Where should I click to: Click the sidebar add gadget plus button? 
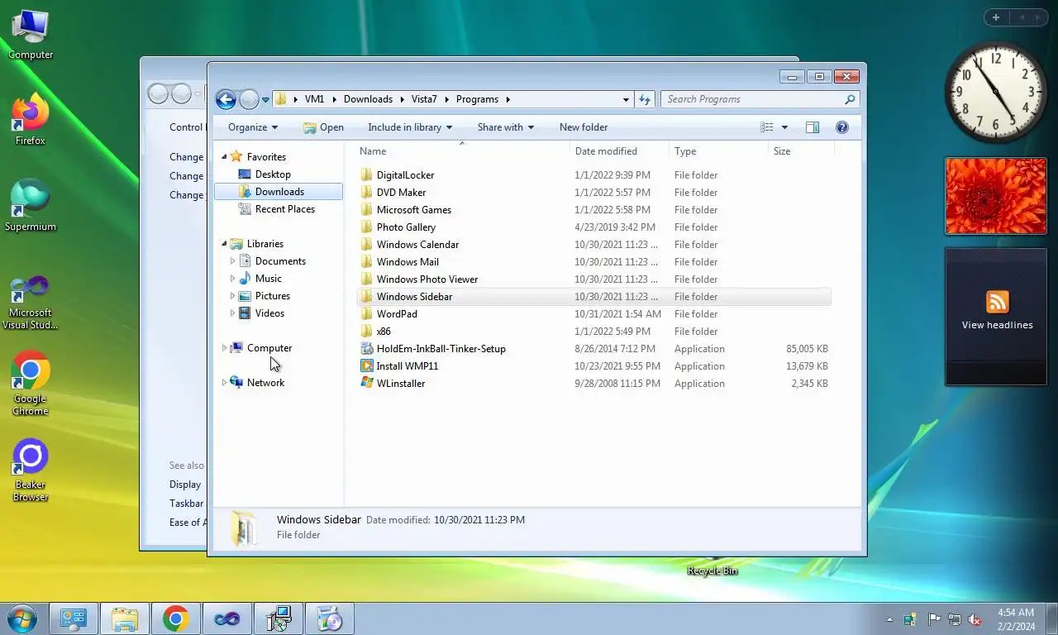coord(996,17)
